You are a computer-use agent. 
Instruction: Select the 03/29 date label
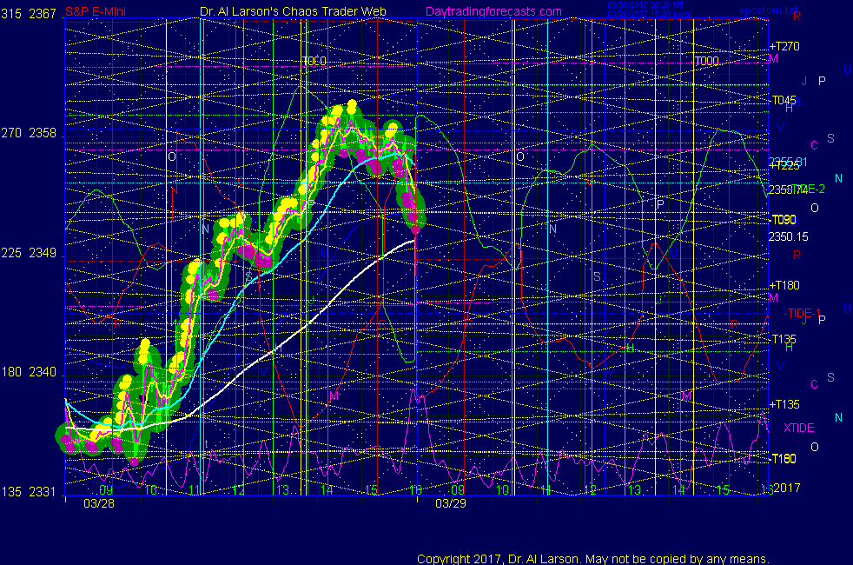(451, 503)
